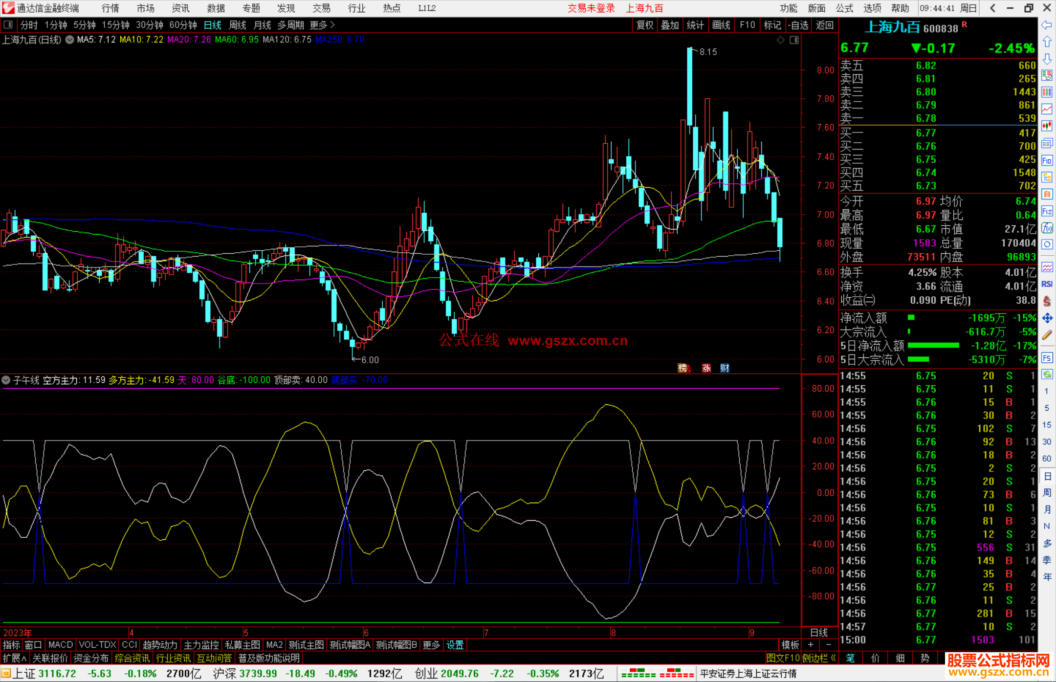This screenshot has width=1056, height=682.
Task: Open the 行情 menu
Action: coord(110,8)
